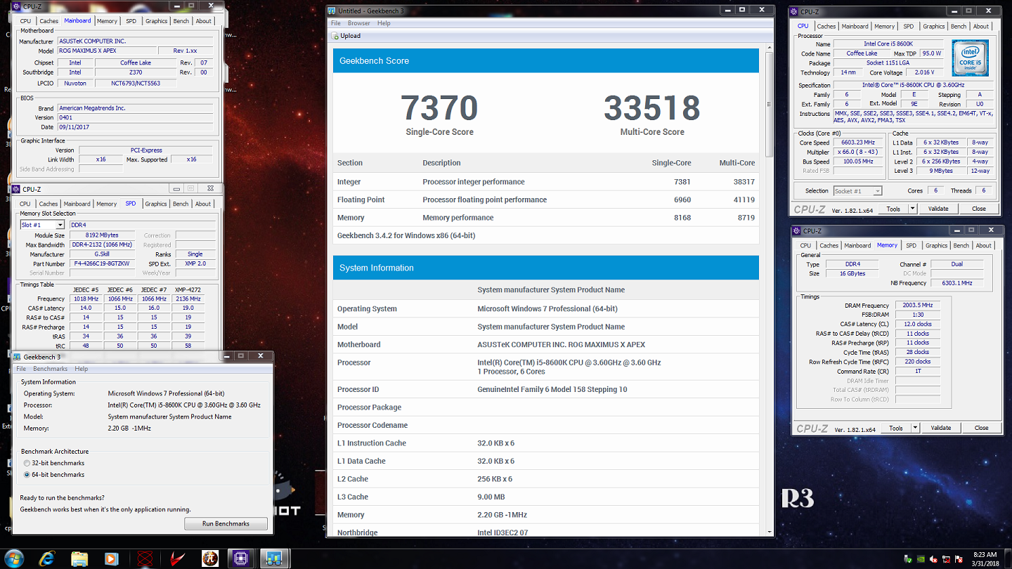1012x569 pixels.
Task: Click Validate in the CPU-Z CPU window
Action: [938, 209]
